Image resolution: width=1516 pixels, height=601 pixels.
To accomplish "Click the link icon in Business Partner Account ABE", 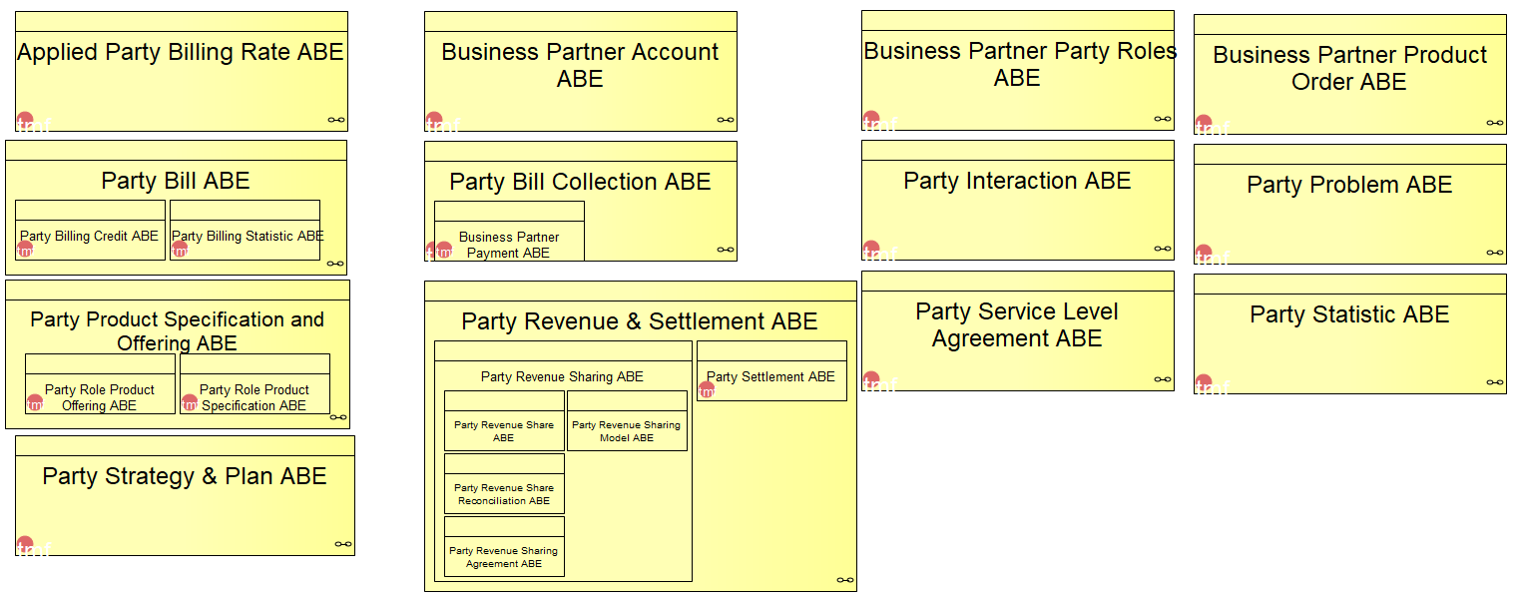I will [x=726, y=120].
